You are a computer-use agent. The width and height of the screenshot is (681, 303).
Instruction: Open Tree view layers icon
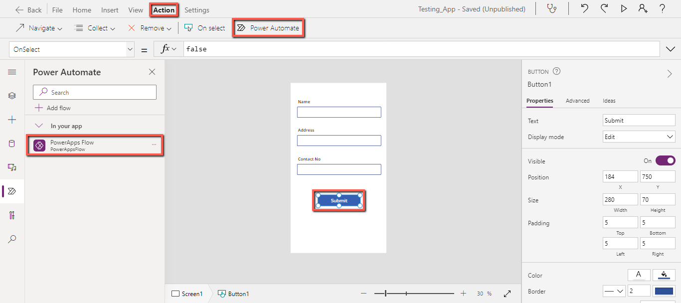click(12, 96)
